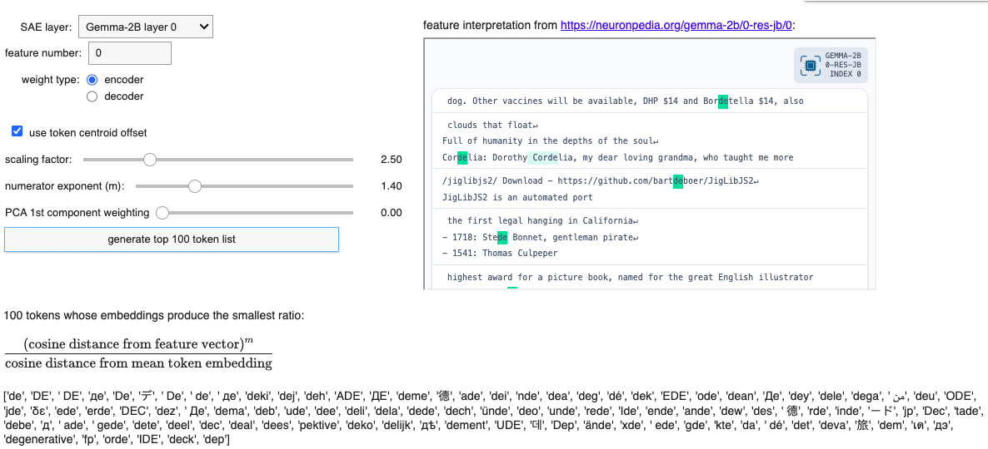This screenshot has height=449, width=988.
Task: Click the feature number input field
Action: [129, 53]
